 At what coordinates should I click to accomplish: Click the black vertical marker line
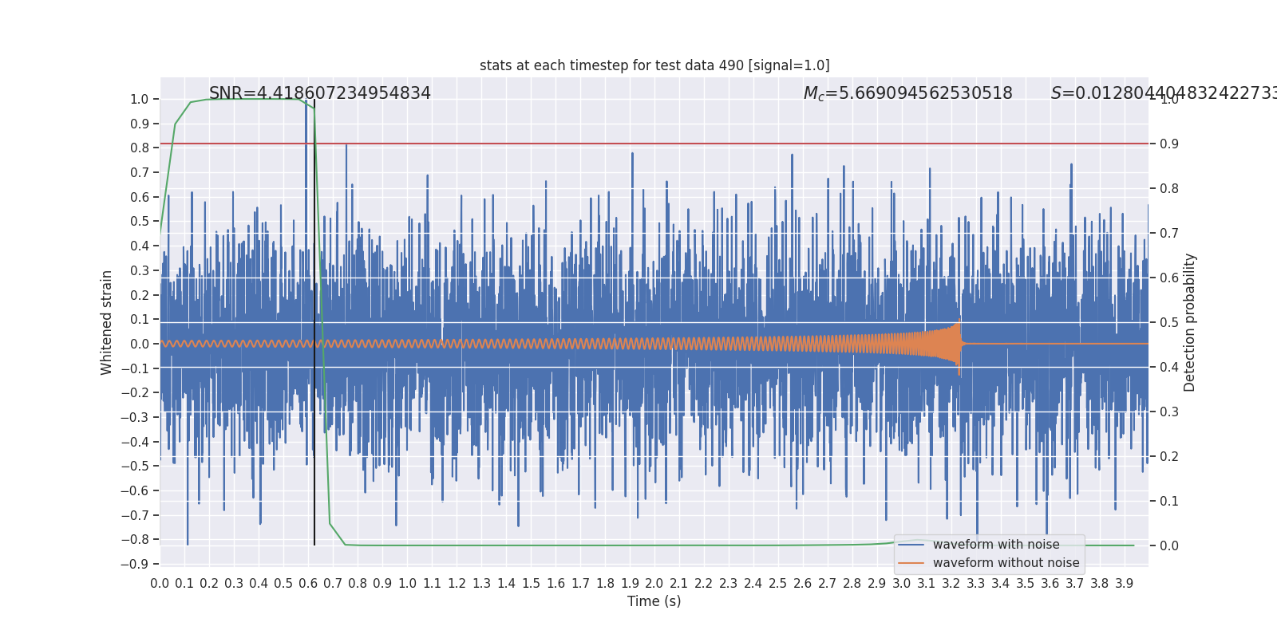(x=314, y=478)
